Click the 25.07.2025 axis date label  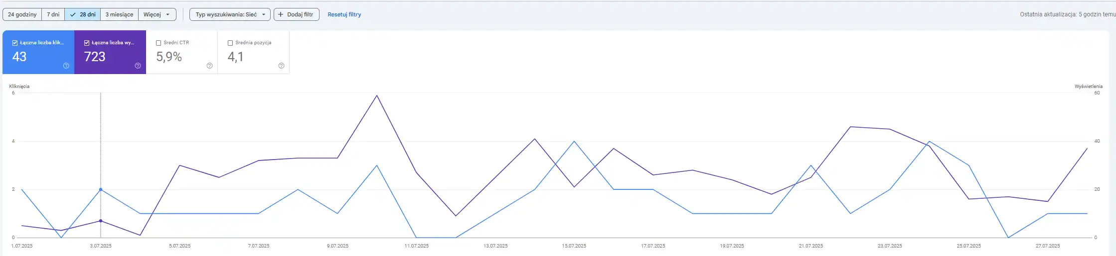pos(968,246)
